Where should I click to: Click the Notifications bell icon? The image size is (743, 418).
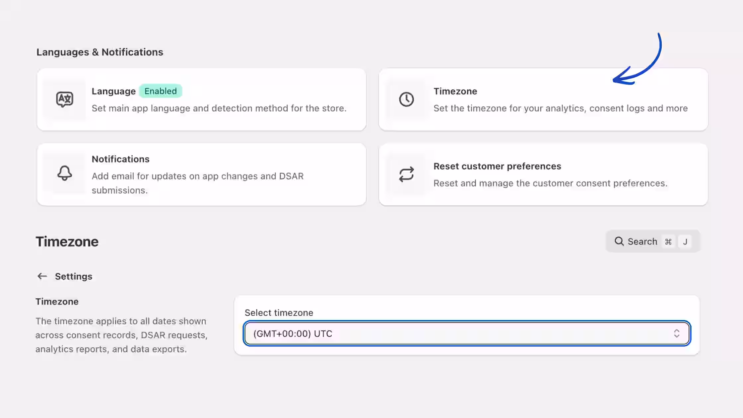coord(64,173)
